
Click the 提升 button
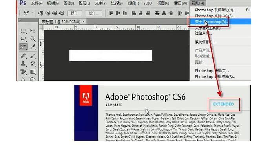pos(75,13)
